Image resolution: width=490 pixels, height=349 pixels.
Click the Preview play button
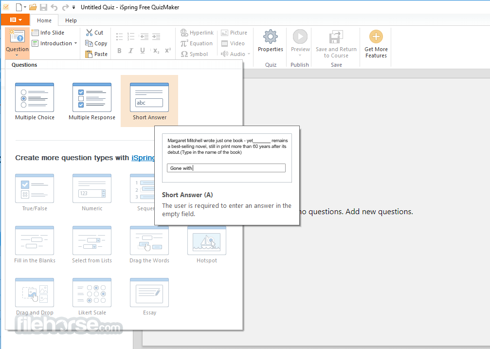300,37
